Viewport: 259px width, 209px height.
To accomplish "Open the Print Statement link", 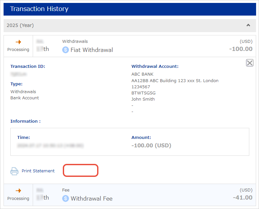I will [x=38, y=171].
